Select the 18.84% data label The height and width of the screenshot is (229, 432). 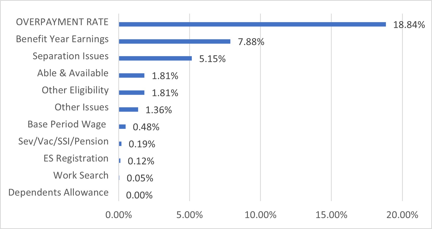coord(409,25)
